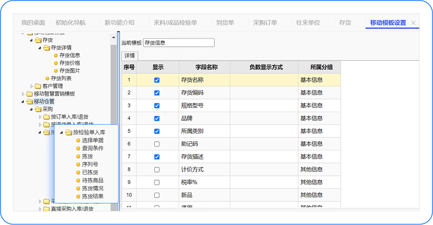Select the 详情 sub-tab
433x225 pixels.
130,56
